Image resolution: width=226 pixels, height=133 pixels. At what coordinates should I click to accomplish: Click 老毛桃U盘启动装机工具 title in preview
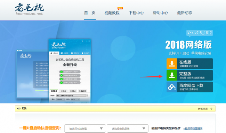pos(70,60)
